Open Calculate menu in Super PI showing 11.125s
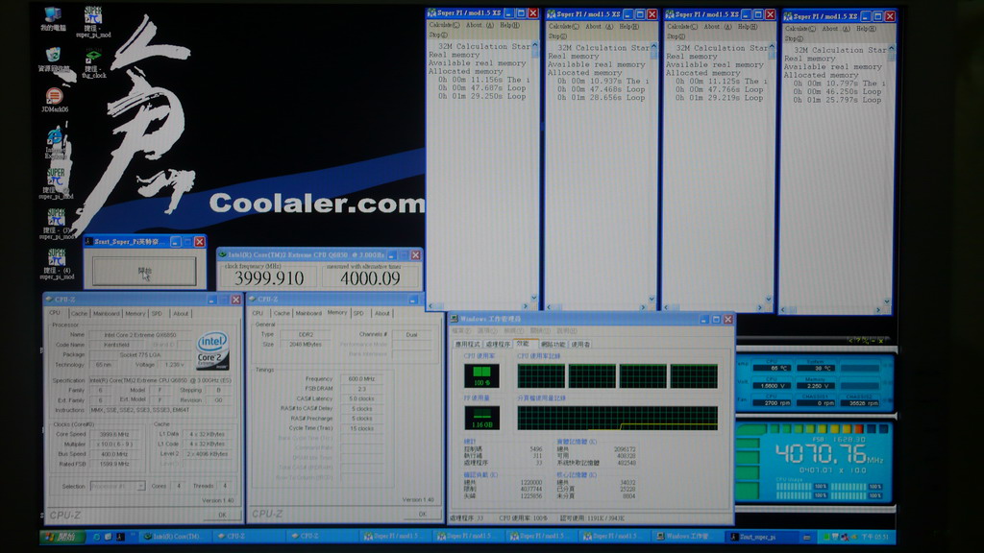984x553 pixels. (x=682, y=27)
